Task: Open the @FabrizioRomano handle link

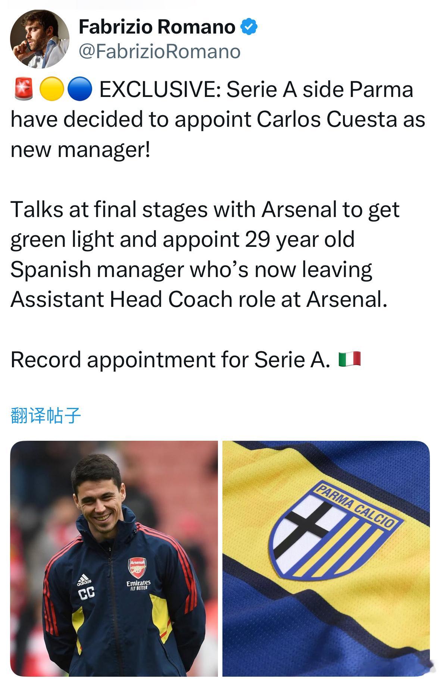Action: (160, 51)
